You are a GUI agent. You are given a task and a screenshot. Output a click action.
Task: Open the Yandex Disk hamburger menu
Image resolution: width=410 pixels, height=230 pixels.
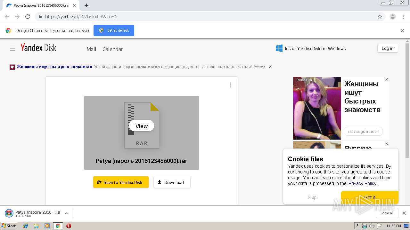coord(13,48)
